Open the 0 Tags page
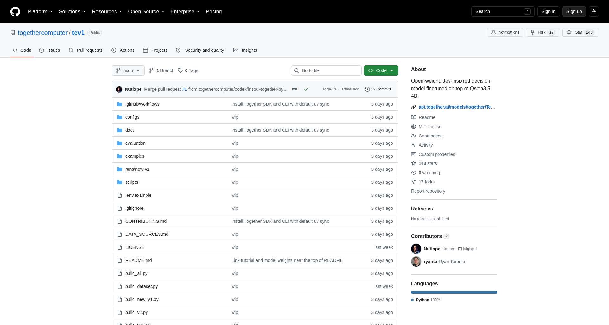 pos(188,70)
